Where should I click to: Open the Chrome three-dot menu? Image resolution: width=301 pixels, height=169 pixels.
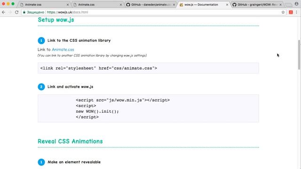[297, 12]
